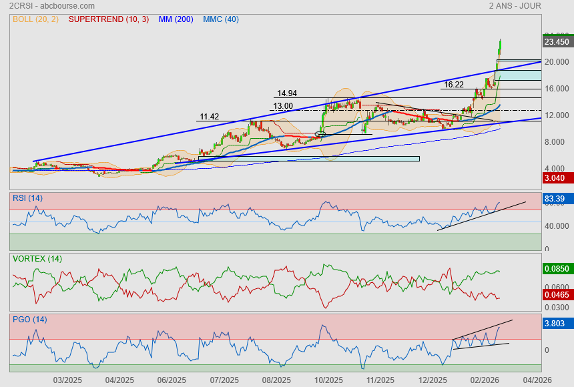
Task: Click the current price tag 23.450
Action: pyautogui.click(x=556, y=42)
